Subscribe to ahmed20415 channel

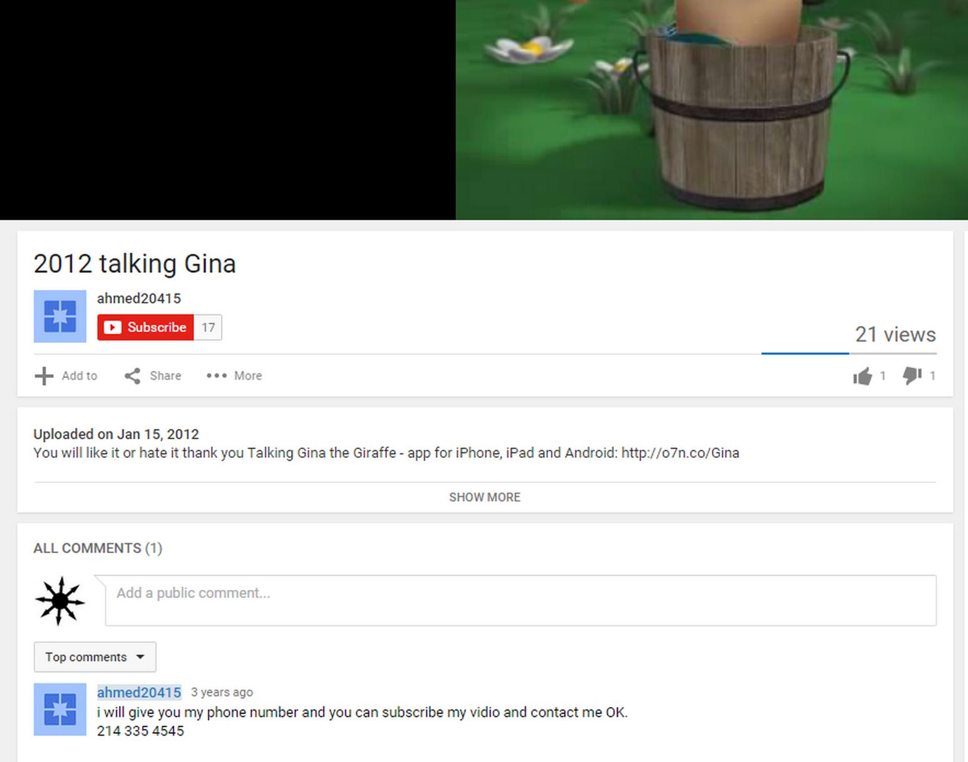[146, 327]
